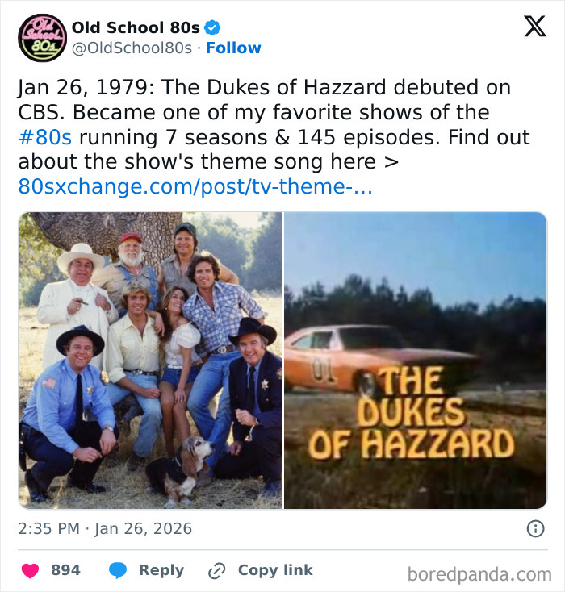This screenshot has width=565, height=592.
Task: Click the 2:35 PM Jan 26, 2026 timestamp
Action: 105,529
